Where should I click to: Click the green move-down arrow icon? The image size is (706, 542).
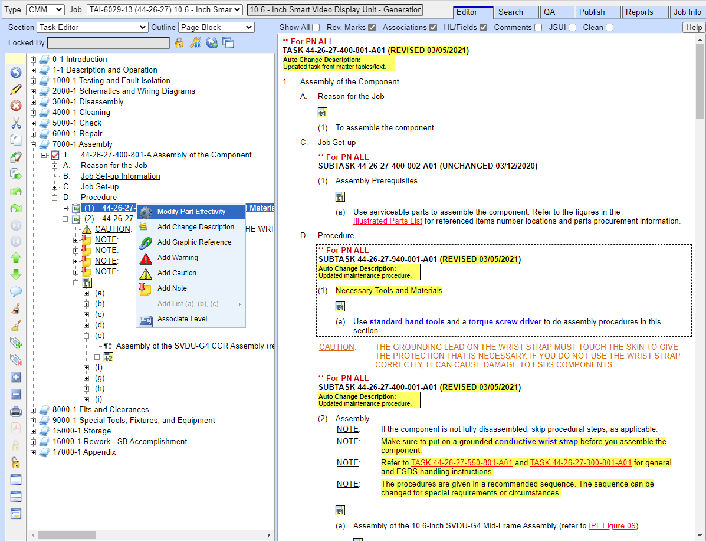point(16,275)
